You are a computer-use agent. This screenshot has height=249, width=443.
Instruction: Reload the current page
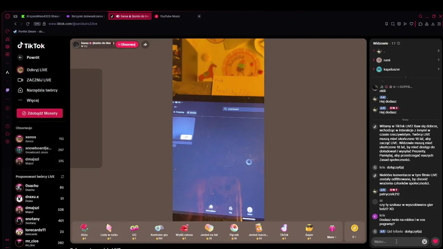coord(28,24)
